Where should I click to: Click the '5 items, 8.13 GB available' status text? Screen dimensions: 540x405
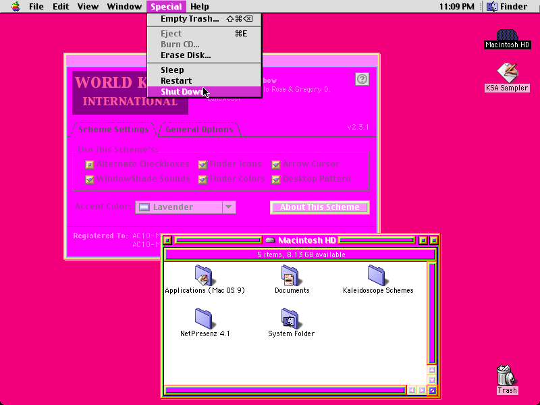click(x=301, y=254)
